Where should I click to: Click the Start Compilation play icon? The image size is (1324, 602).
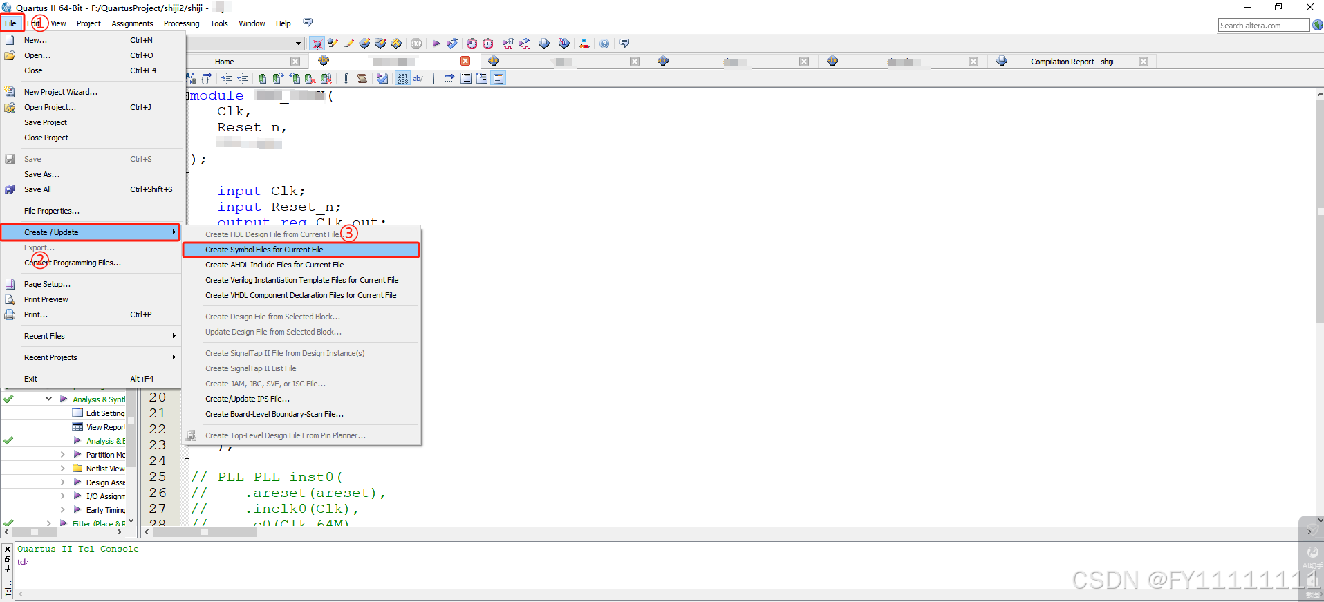click(436, 44)
